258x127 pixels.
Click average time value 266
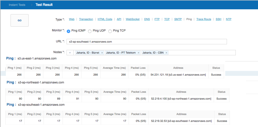[x=123, y=75]
